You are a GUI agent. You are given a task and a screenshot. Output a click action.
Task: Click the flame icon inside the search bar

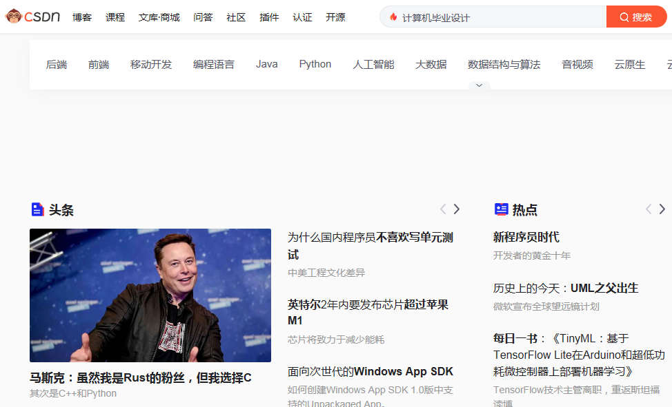[392, 17]
